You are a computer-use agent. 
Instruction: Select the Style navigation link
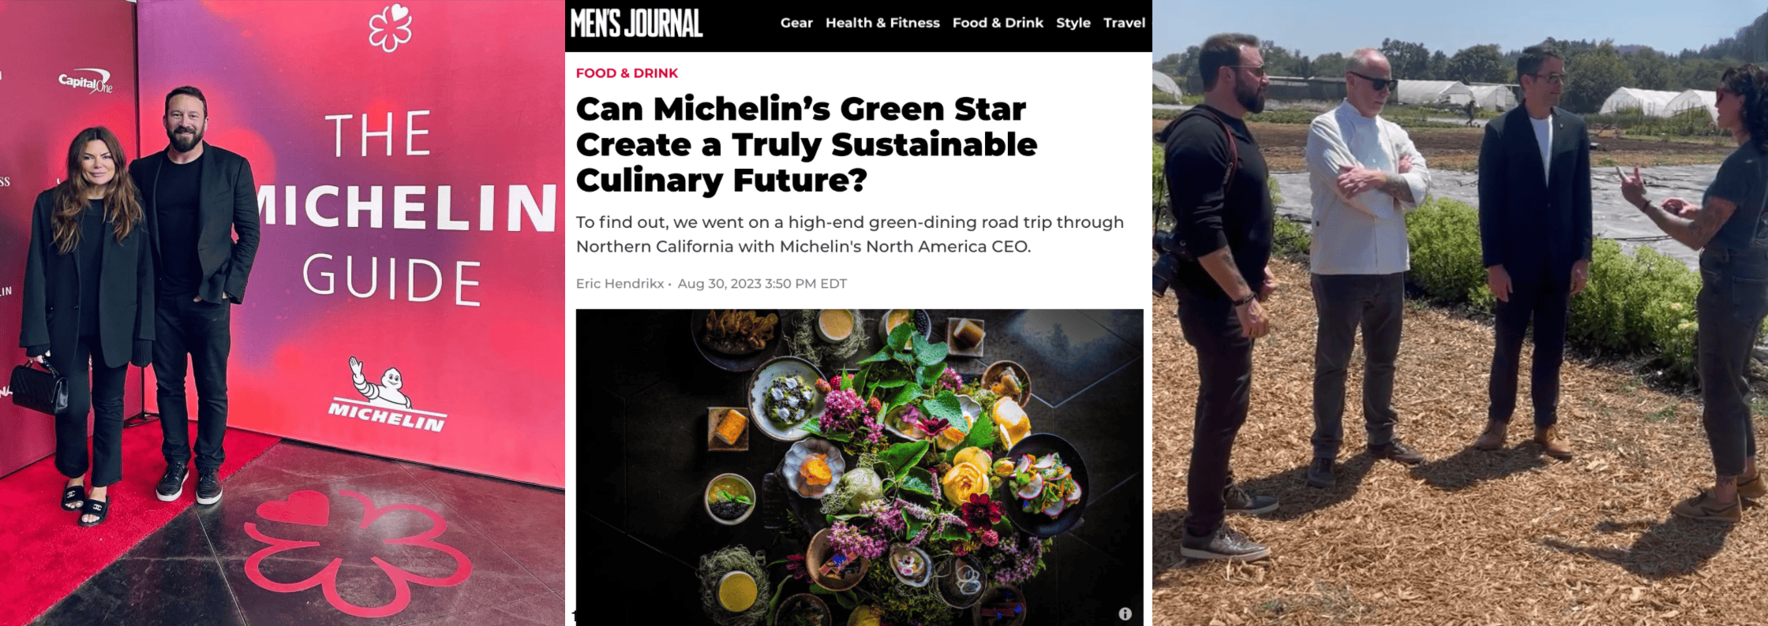[1073, 23]
